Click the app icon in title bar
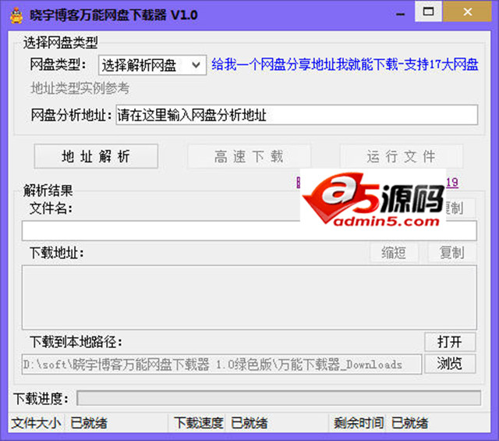The width and height of the screenshot is (499, 441). click(x=16, y=15)
